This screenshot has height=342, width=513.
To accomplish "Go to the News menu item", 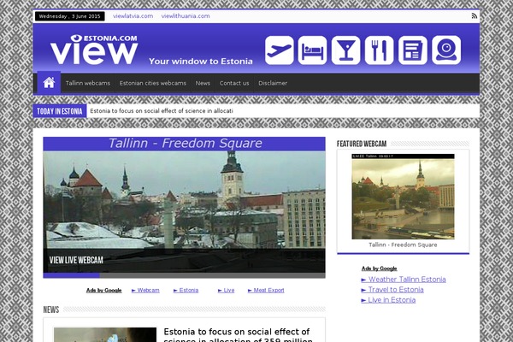I will coord(203,83).
